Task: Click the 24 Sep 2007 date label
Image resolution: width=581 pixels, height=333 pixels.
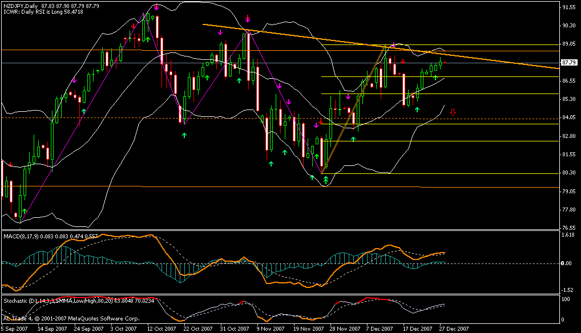Action: [x=89, y=328]
